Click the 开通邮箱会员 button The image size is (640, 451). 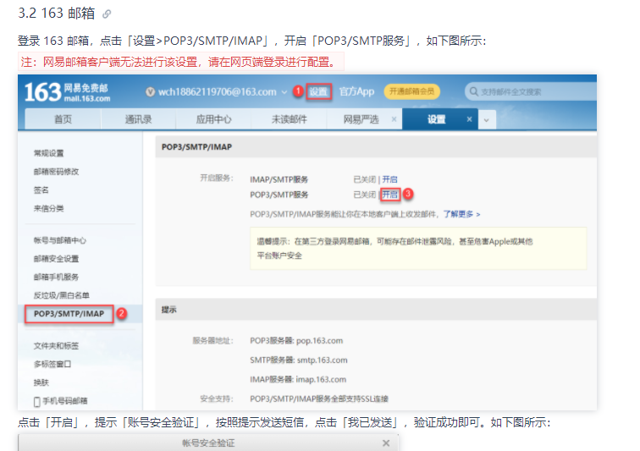(x=411, y=91)
